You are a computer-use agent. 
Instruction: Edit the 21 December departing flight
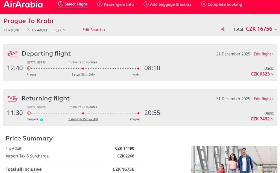264,54
